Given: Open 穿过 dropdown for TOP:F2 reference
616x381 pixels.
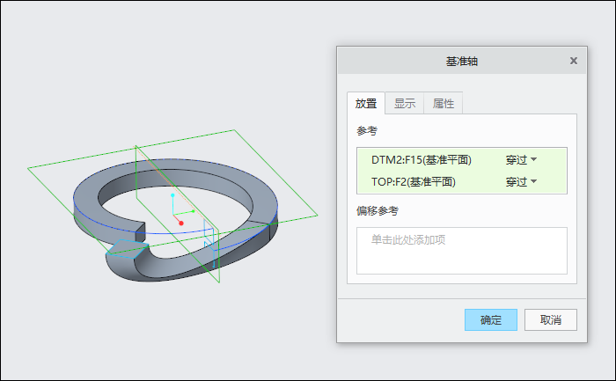Looking at the screenshot, I should (521, 181).
